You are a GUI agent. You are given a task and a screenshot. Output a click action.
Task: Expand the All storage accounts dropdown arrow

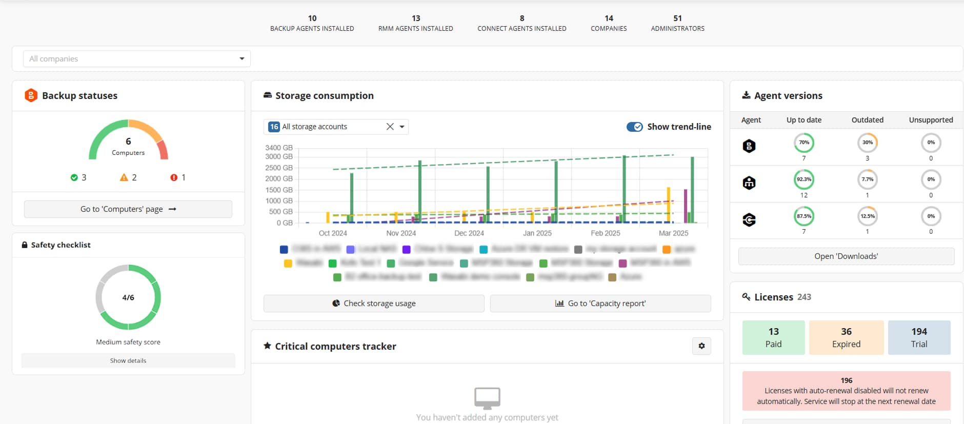pos(402,127)
